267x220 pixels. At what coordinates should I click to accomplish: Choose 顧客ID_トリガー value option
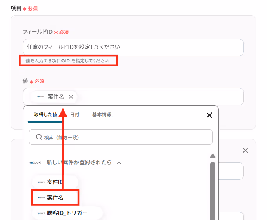[67, 213]
